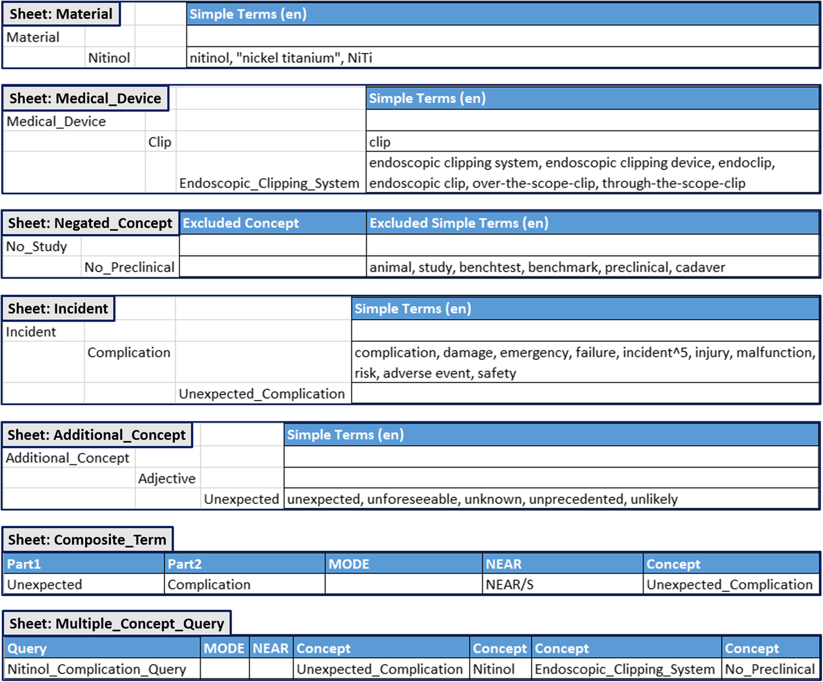823x682 pixels.
Task: Click the 'complication, damage, emergency, failure' terms cell
Action: coord(585,362)
